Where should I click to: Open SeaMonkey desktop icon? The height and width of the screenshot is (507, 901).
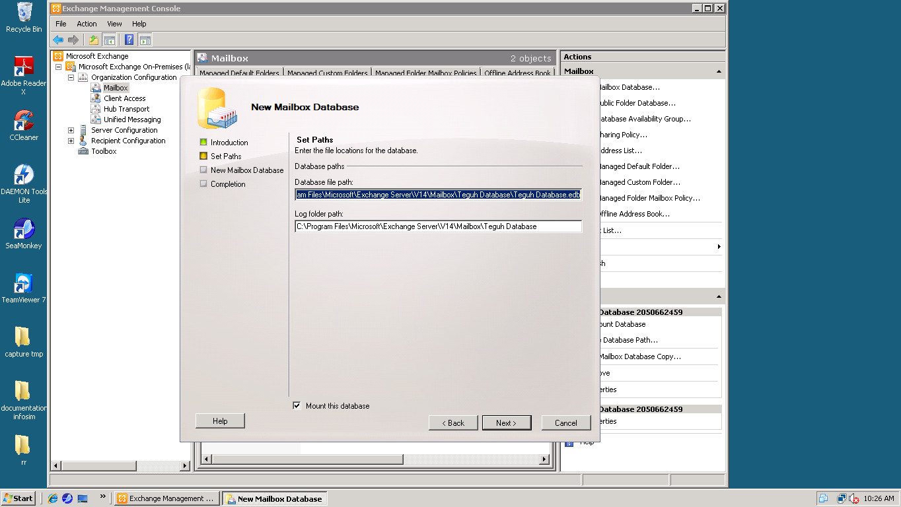tap(24, 230)
